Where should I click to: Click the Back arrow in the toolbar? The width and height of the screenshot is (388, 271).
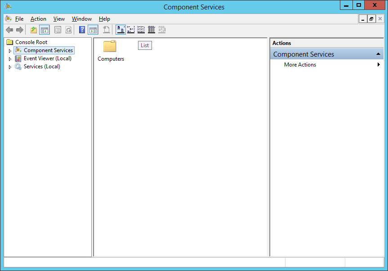pos(9,30)
